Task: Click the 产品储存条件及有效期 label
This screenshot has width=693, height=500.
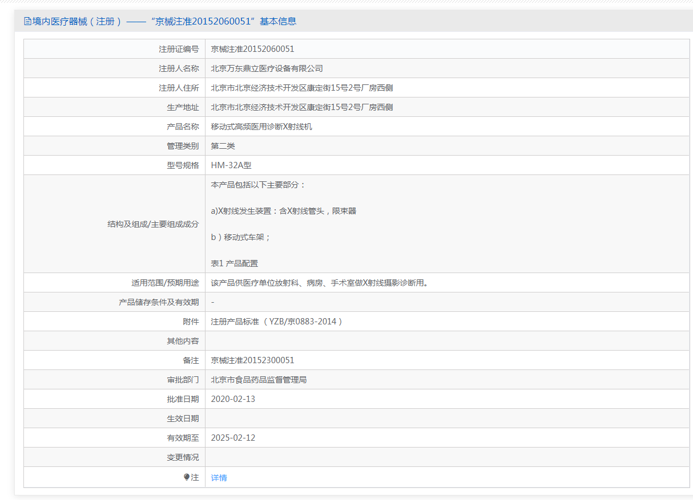Action: [x=159, y=302]
